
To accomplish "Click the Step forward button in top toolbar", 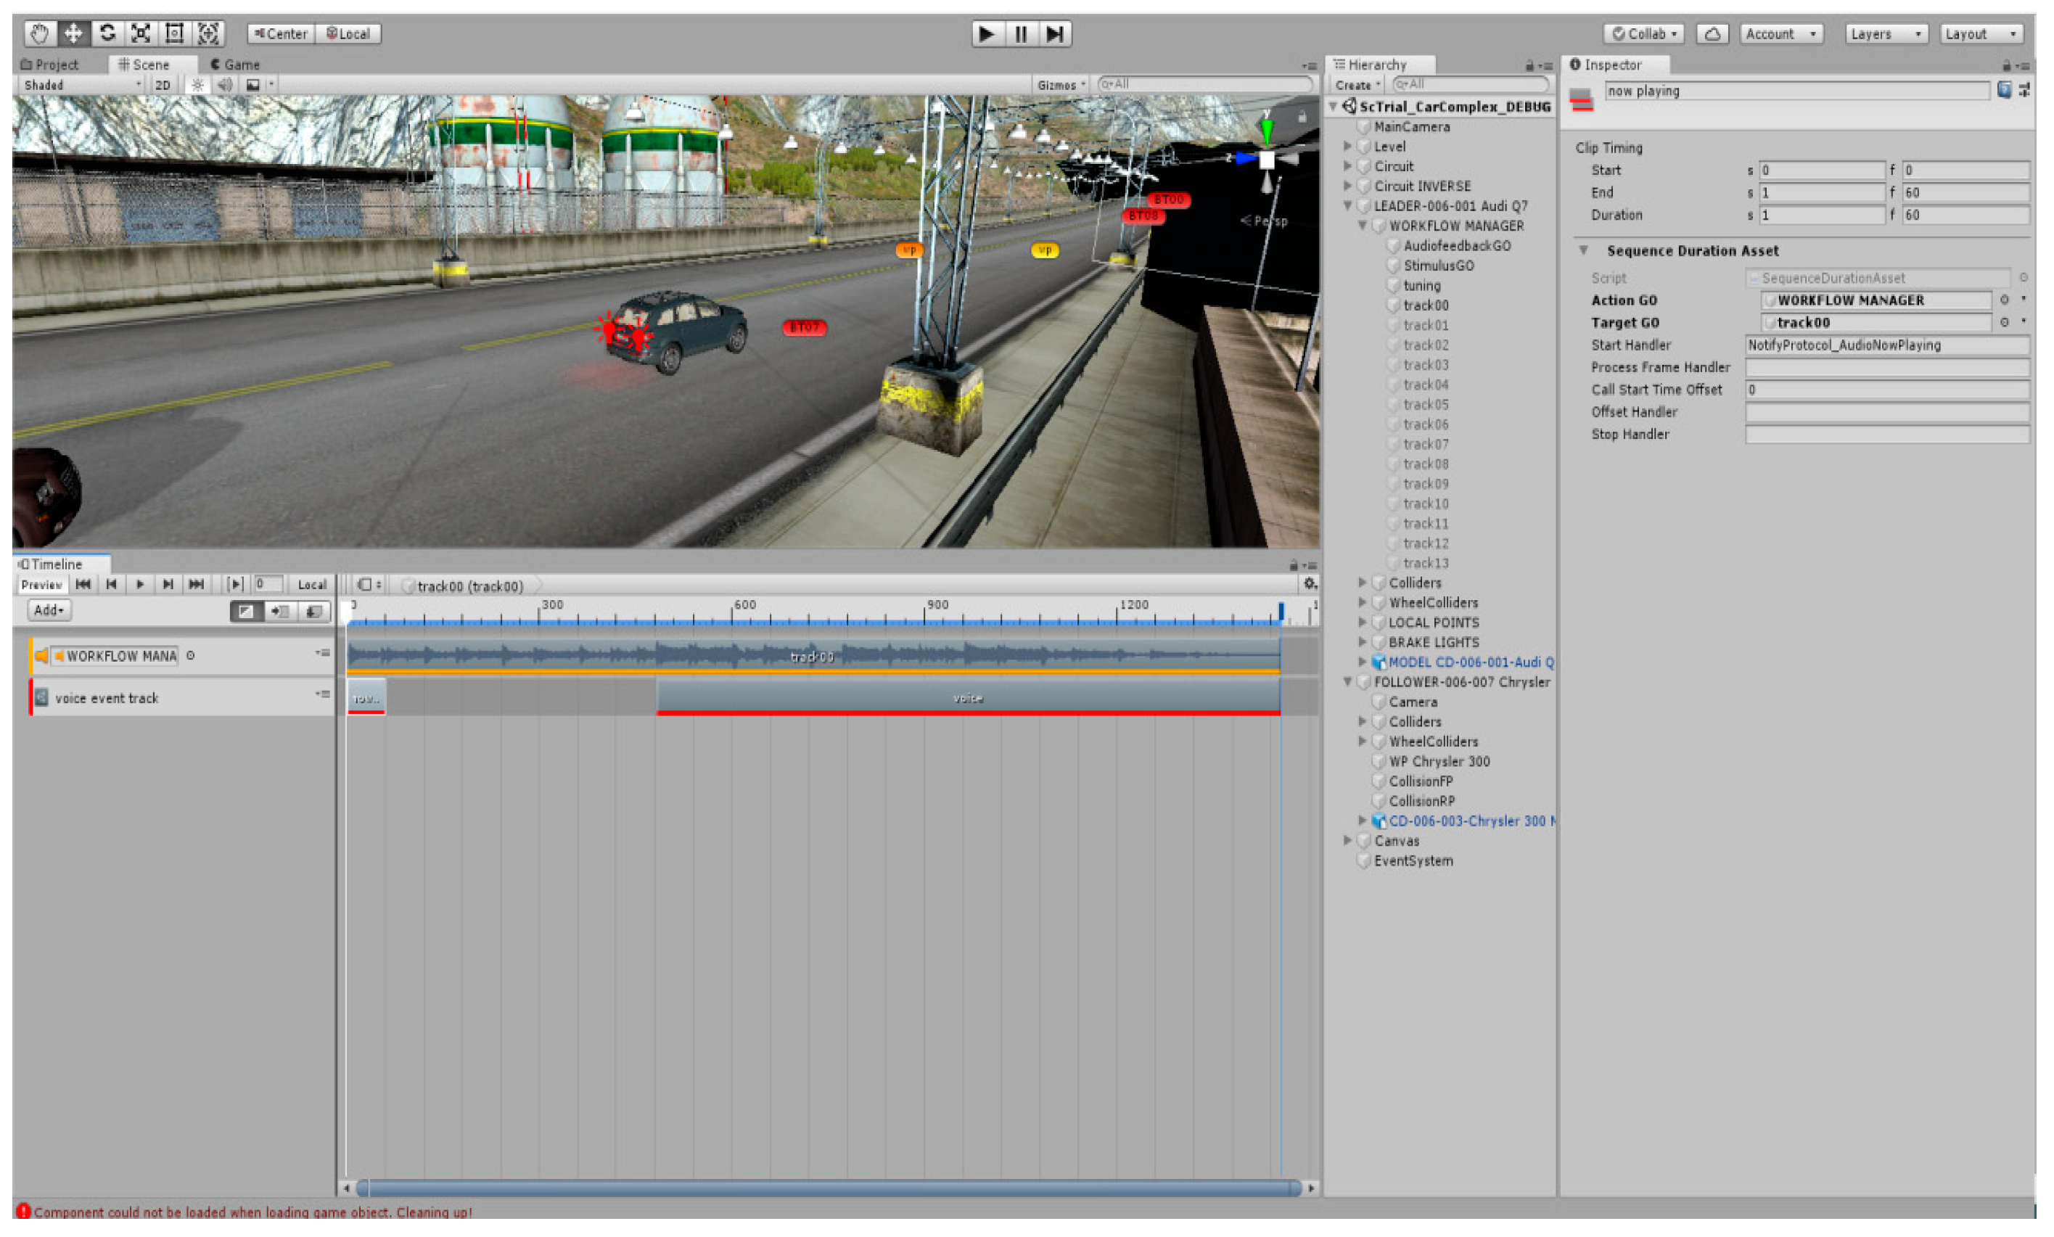I will pos(1054,34).
